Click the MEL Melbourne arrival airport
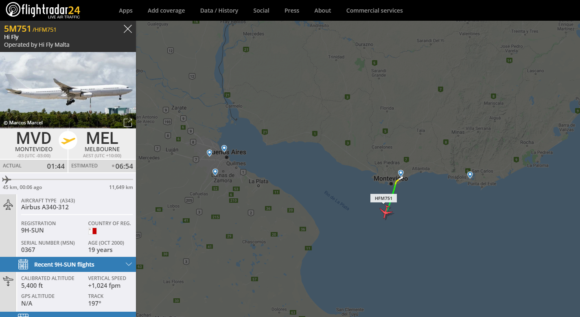 tap(102, 142)
